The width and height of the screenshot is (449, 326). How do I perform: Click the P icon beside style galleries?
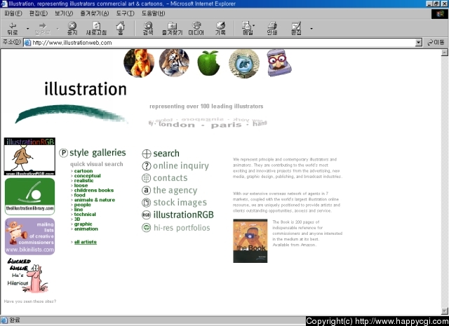tap(63, 153)
